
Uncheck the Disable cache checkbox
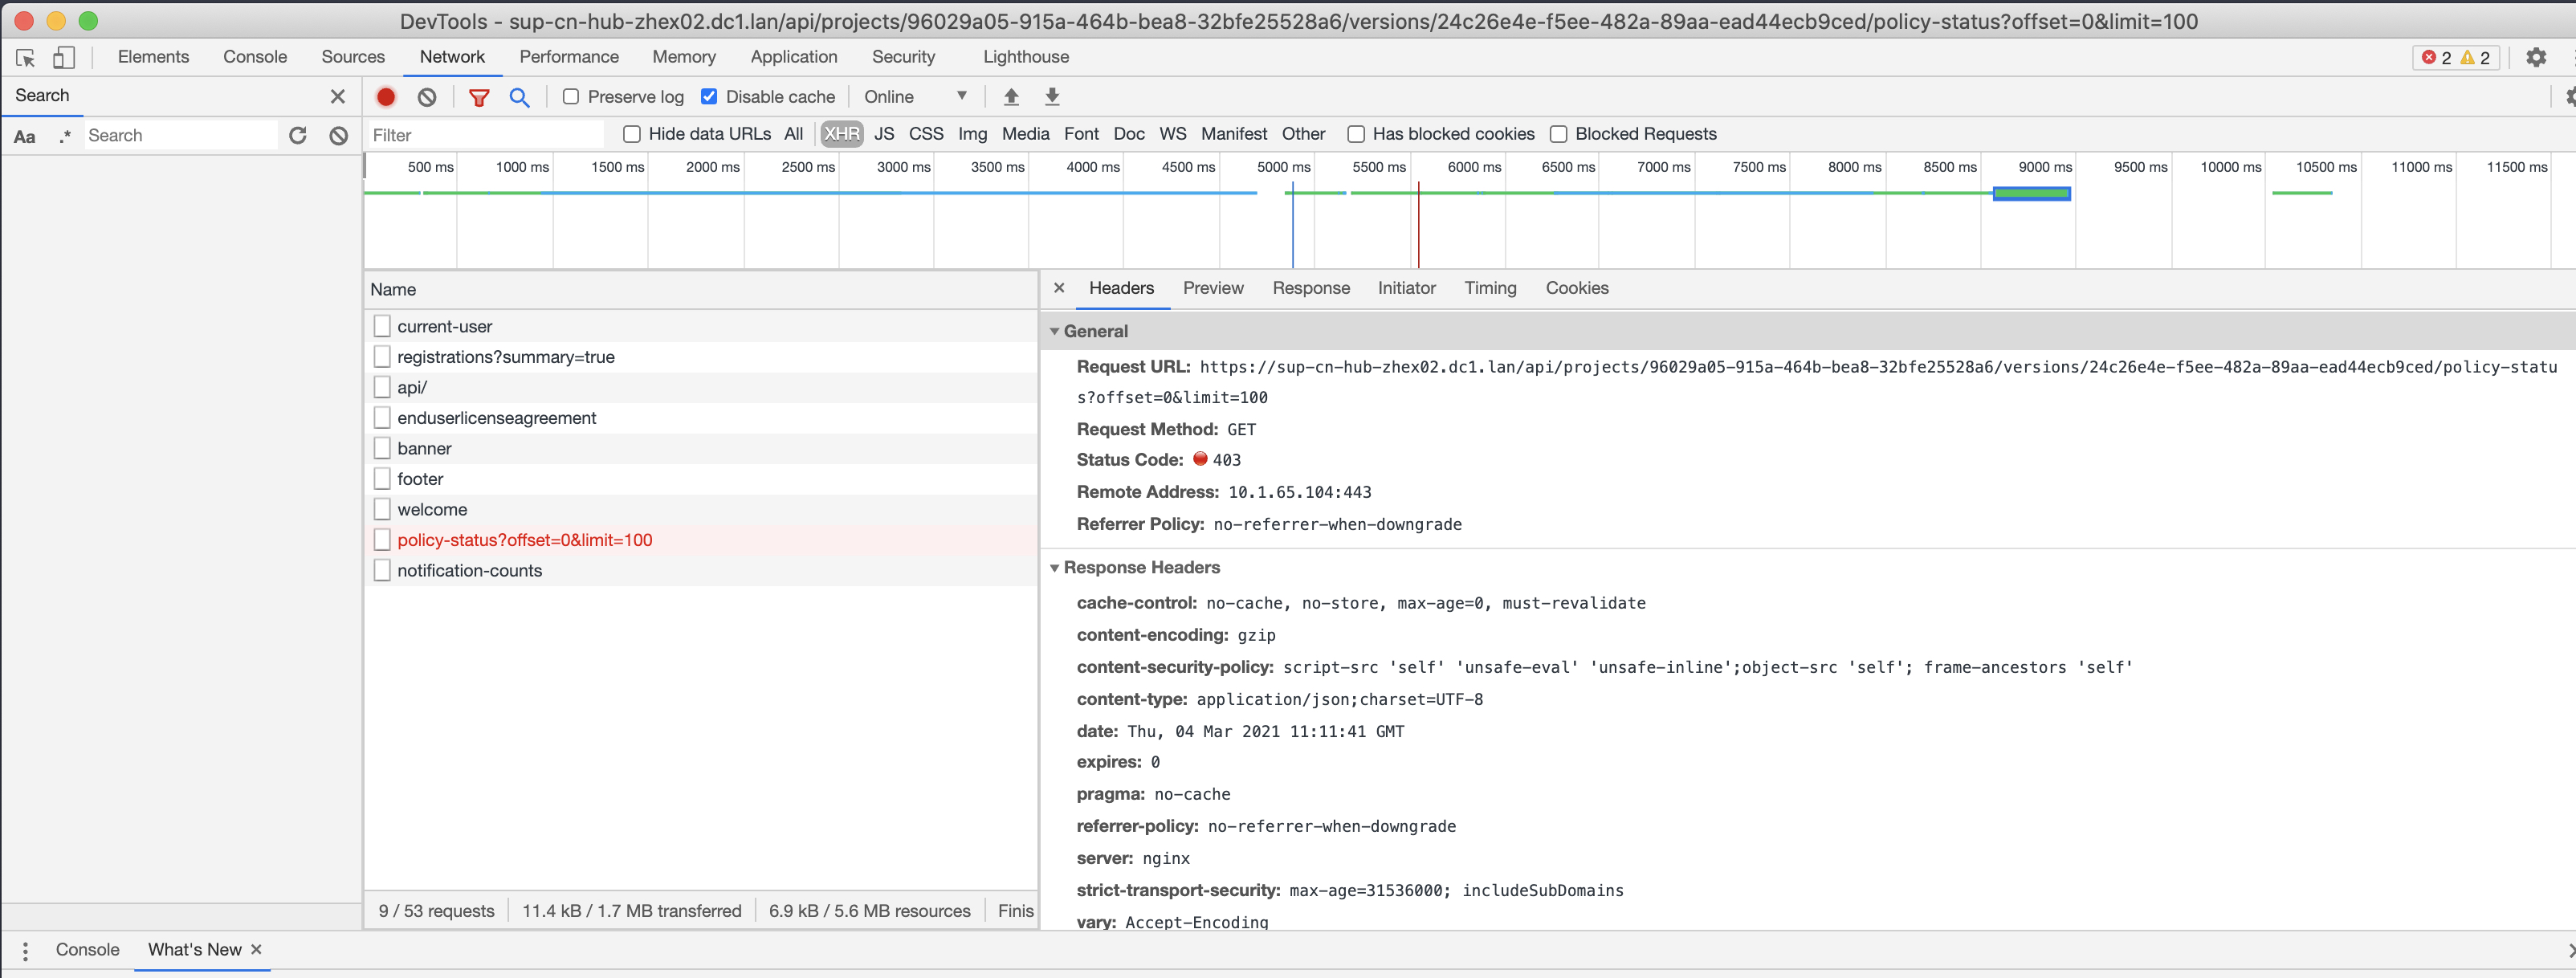coord(709,97)
